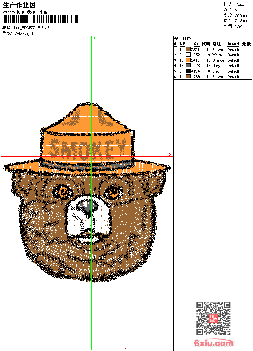Image resolution: width=253 pixels, height=351 pixels.
Task: Select the white swatch in row 2
Action: coord(188,55)
